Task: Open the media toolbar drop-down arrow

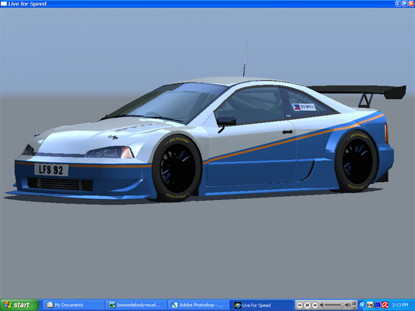Action: pos(354,307)
